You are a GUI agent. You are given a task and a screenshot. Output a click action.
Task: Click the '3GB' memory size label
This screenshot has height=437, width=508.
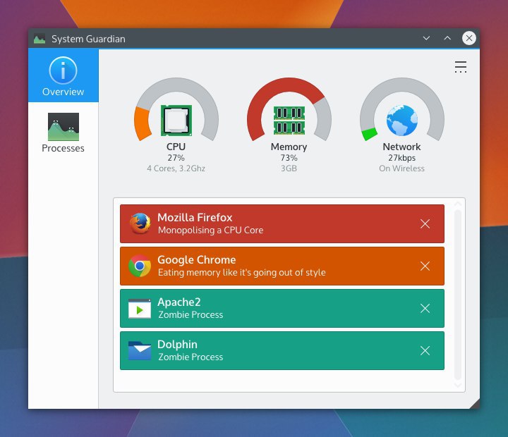click(289, 168)
